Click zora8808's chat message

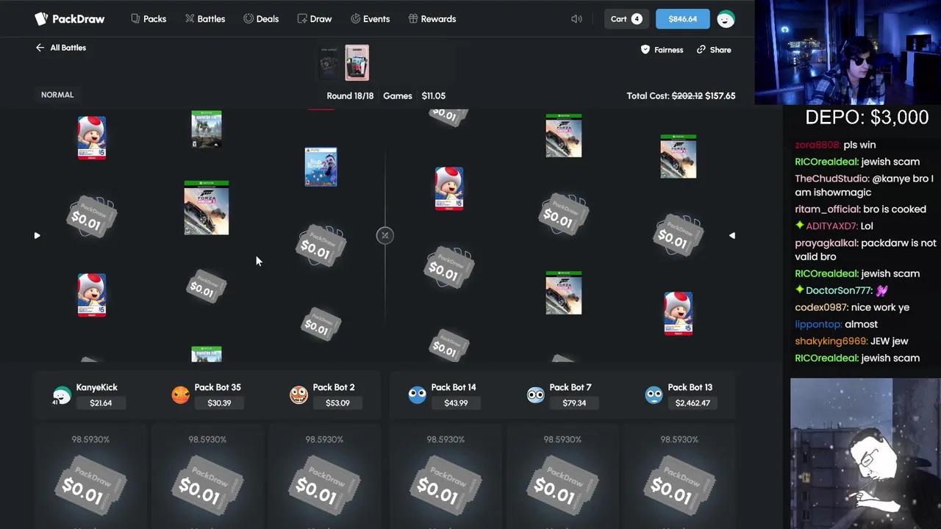coord(835,145)
